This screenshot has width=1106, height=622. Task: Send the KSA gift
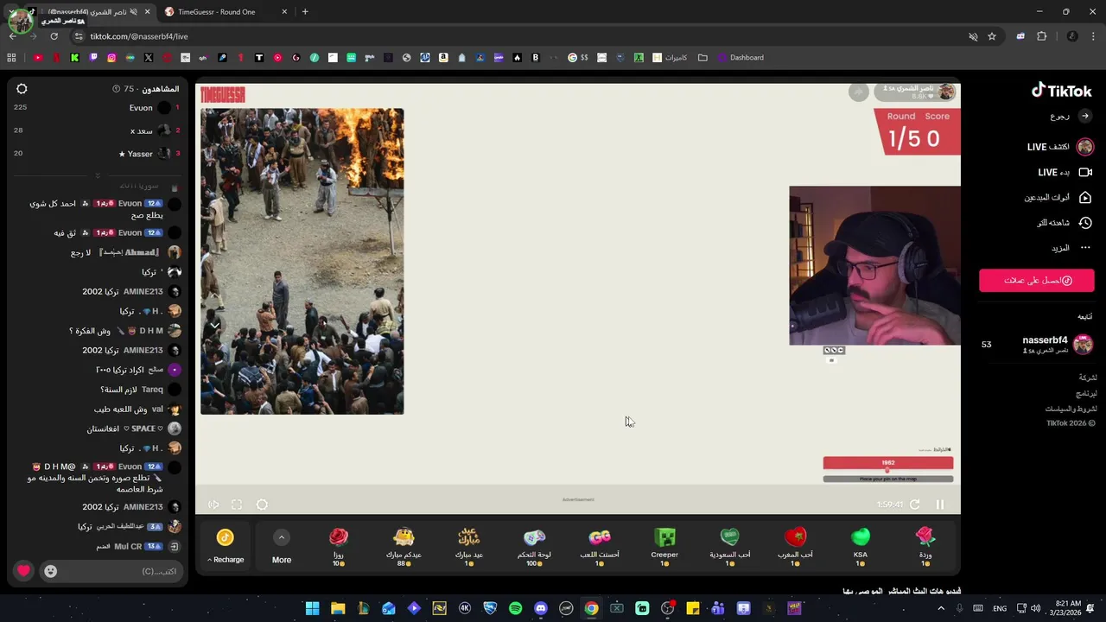point(861,546)
